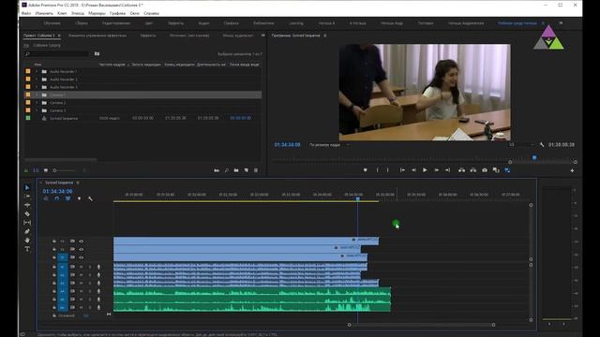The height and width of the screenshot is (337, 600).
Task: Open the Маркеры menu
Action: [x=97, y=13]
